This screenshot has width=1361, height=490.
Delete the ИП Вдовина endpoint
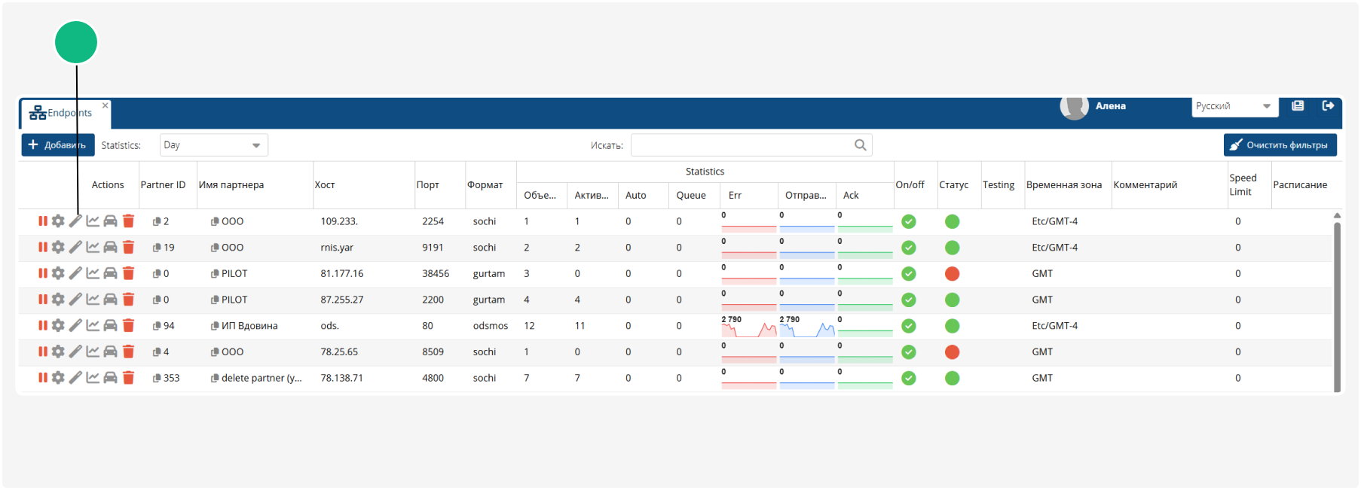pos(128,326)
